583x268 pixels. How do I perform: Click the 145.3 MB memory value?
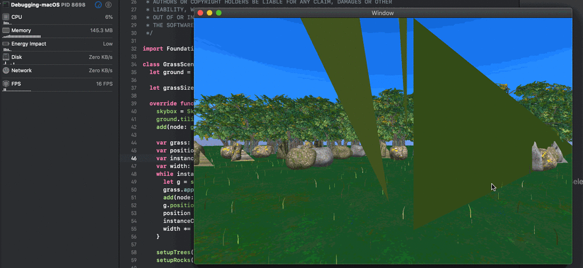[x=101, y=31]
